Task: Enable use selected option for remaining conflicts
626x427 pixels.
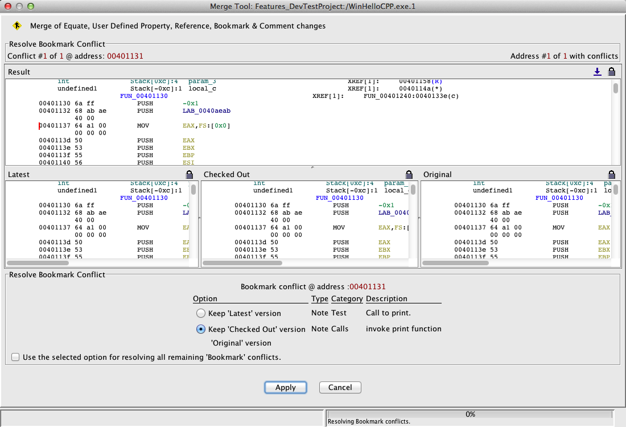Action: (15, 358)
